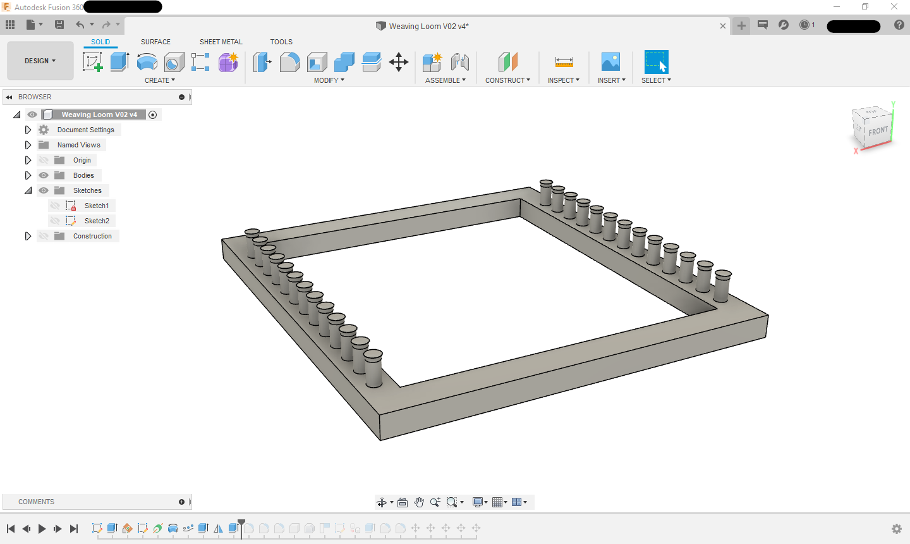Activate the Weaving Loom V02 v4 component radio button
Image resolution: width=910 pixels, height=544 pixels.
(152, 114)
